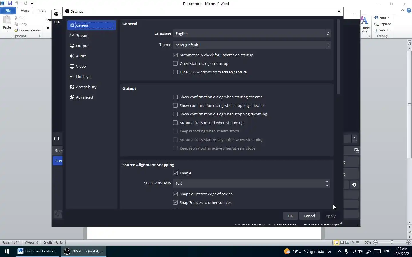Screen dimensions: 412x257
Task: Increase Snap Sensitivity with the up arrow
Action: 327,181
